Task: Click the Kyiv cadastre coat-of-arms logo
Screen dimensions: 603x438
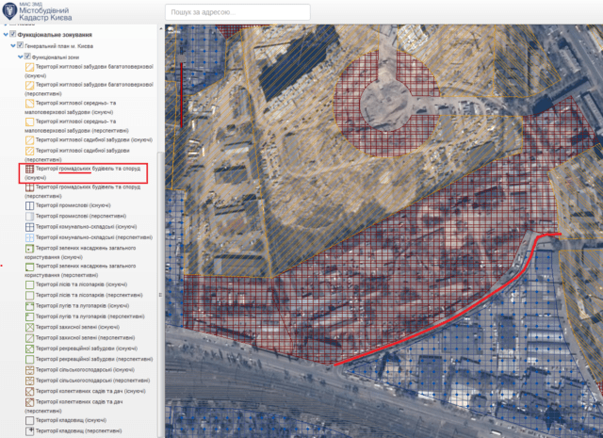Action: click(x=11, y=11)
